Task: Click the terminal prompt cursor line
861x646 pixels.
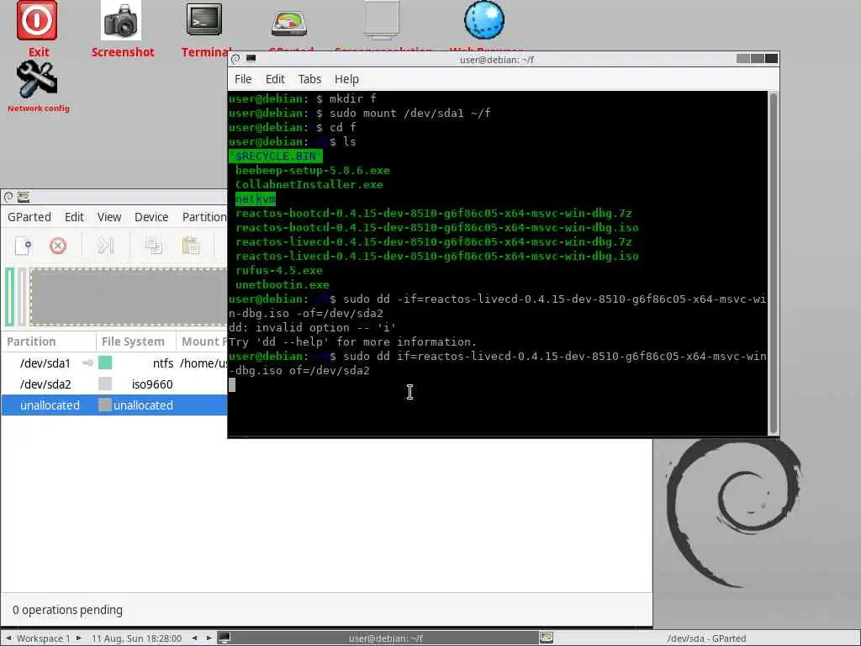Action: click(232, 384)
